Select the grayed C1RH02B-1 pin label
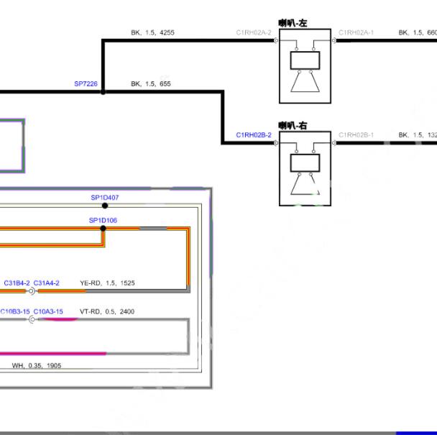 356,135
